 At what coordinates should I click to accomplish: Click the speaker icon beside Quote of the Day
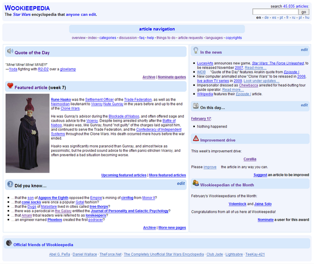[10, 51]
